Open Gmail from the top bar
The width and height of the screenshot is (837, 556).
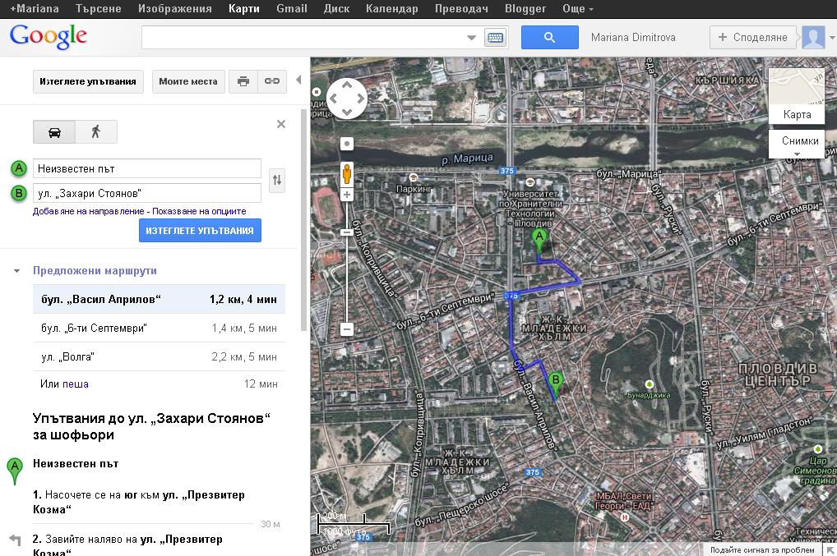(291, 9)
